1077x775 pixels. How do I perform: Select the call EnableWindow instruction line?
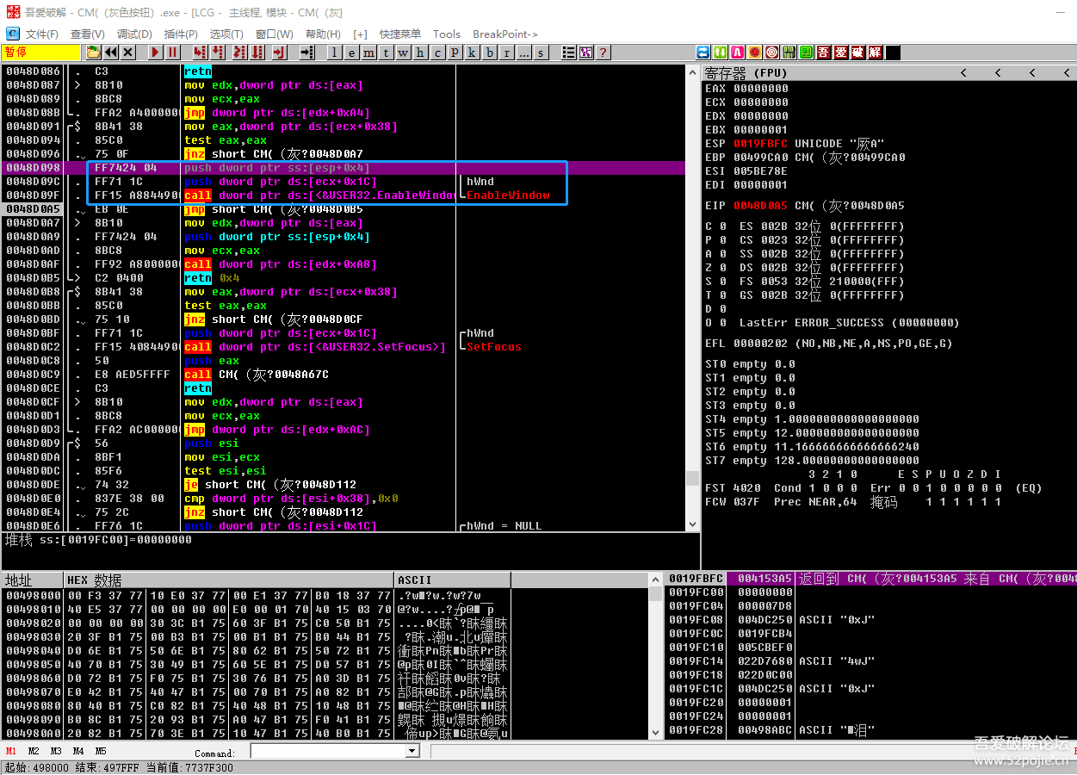(x=319, y=195)
